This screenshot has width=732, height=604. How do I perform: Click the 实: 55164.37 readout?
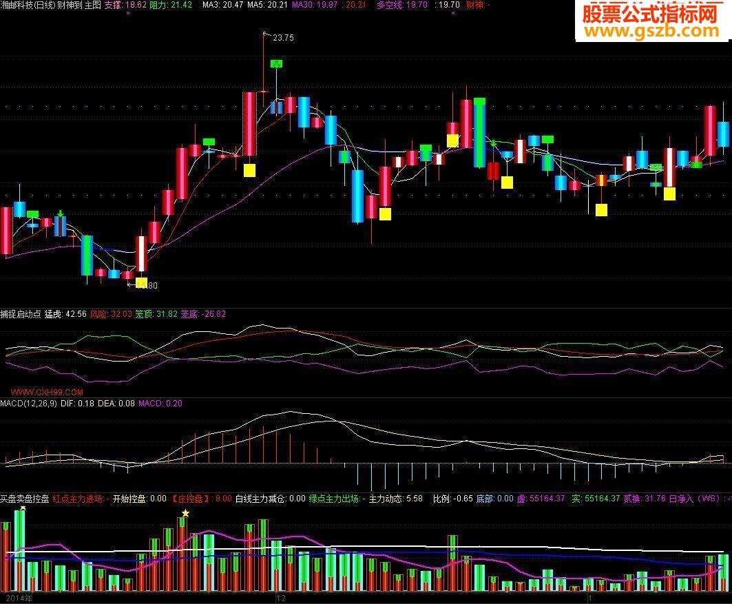point(596,499)
